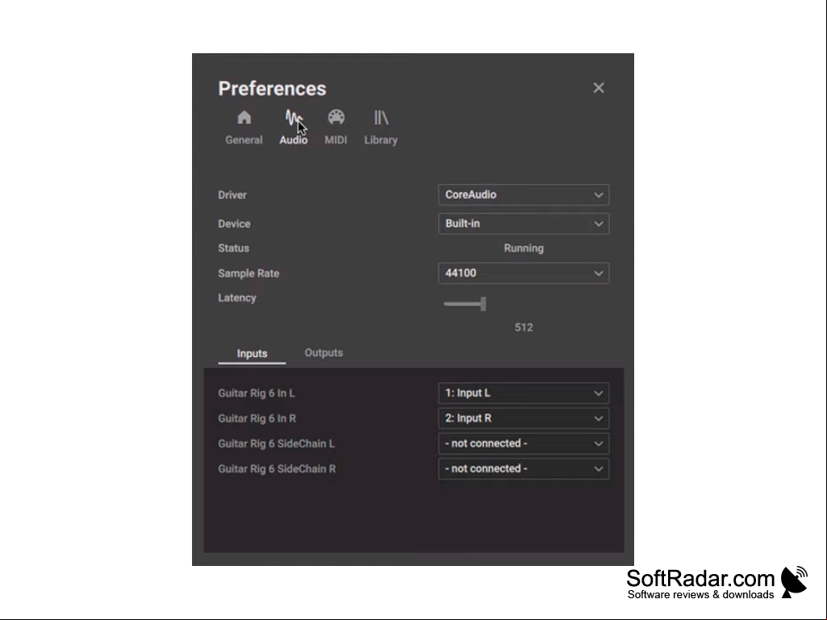Click the Running status text
The width and height of the screenshot is (827, 620).
(524, 248)
